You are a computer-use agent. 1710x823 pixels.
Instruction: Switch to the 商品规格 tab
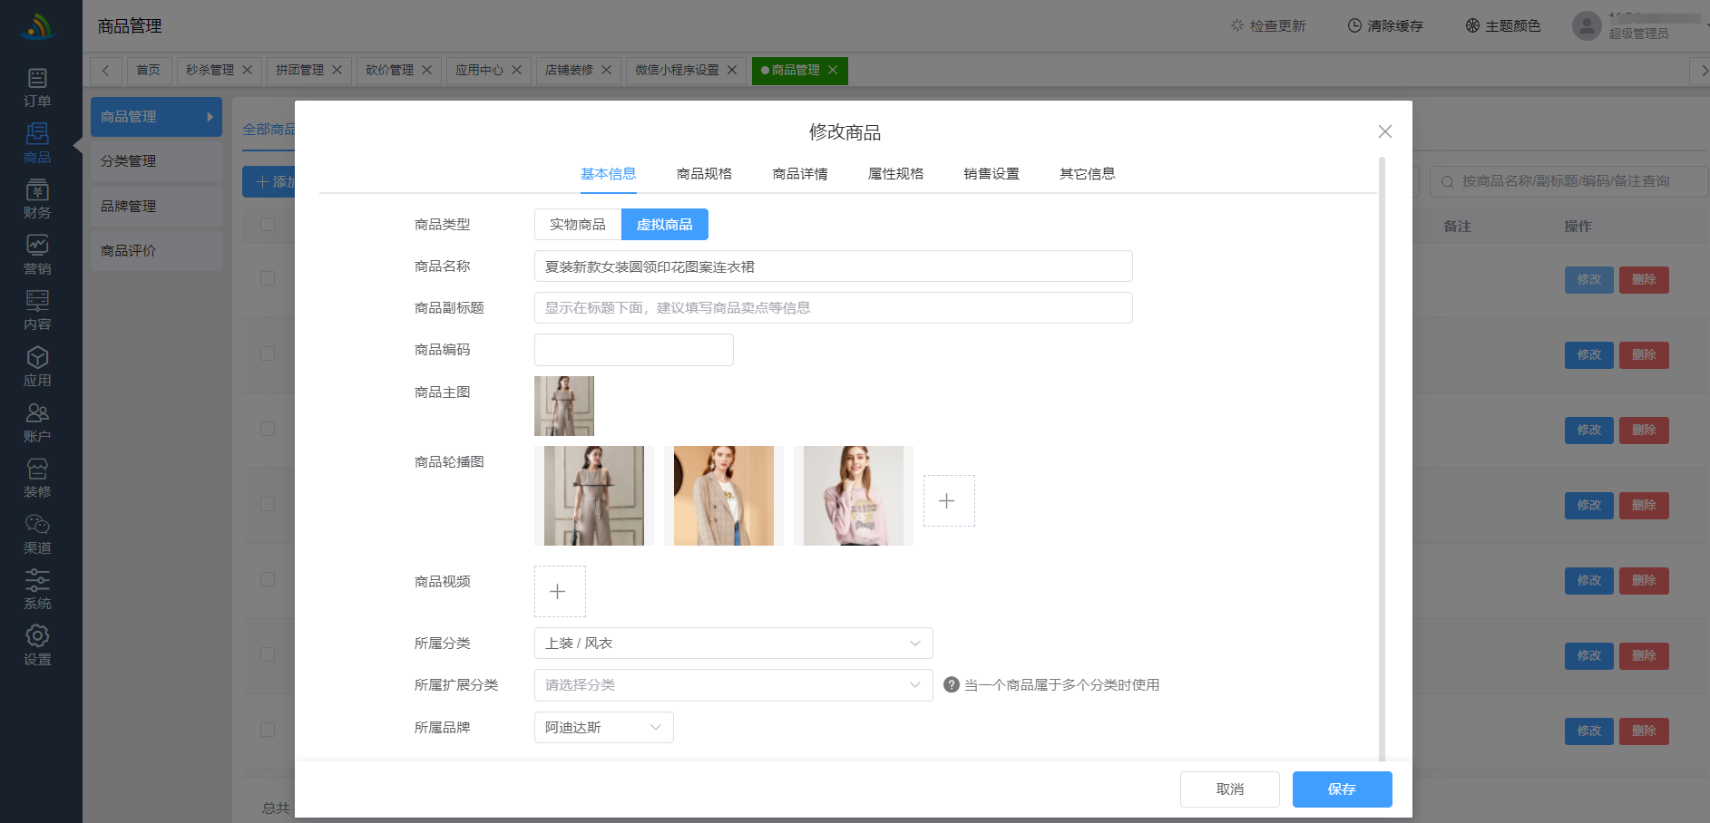point(704,174)
